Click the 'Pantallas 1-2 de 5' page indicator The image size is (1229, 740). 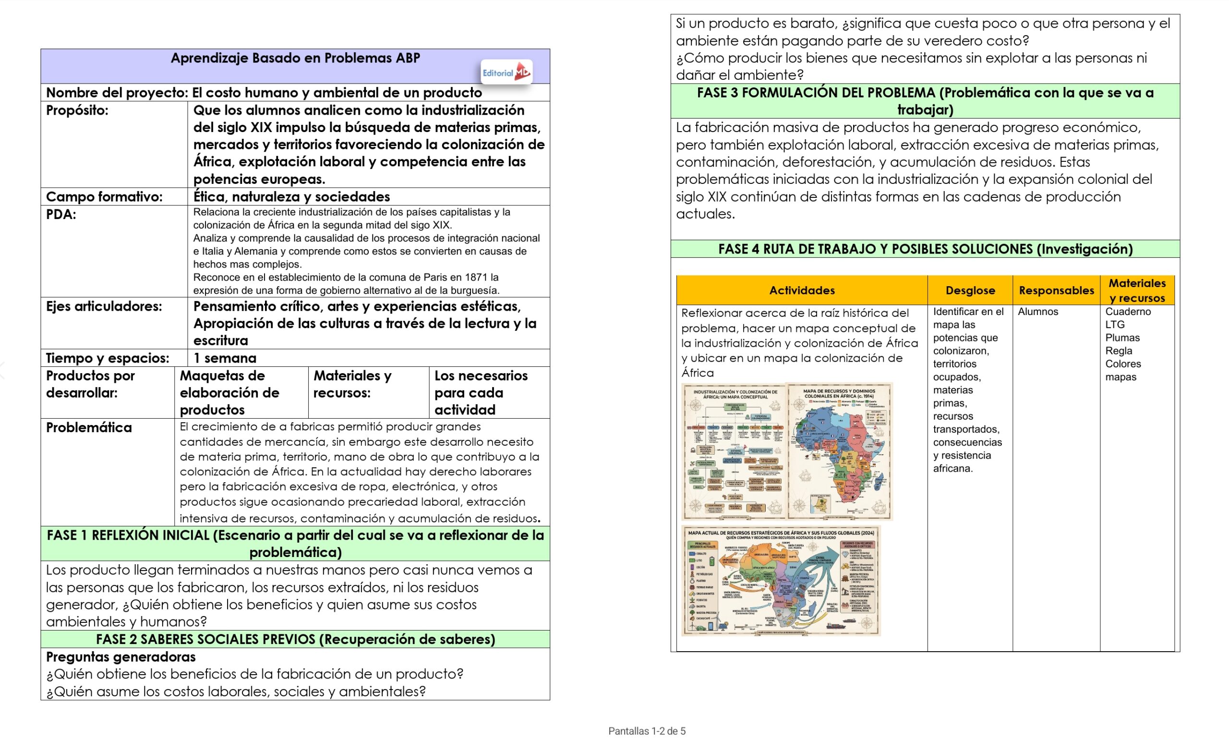point(647,731)
